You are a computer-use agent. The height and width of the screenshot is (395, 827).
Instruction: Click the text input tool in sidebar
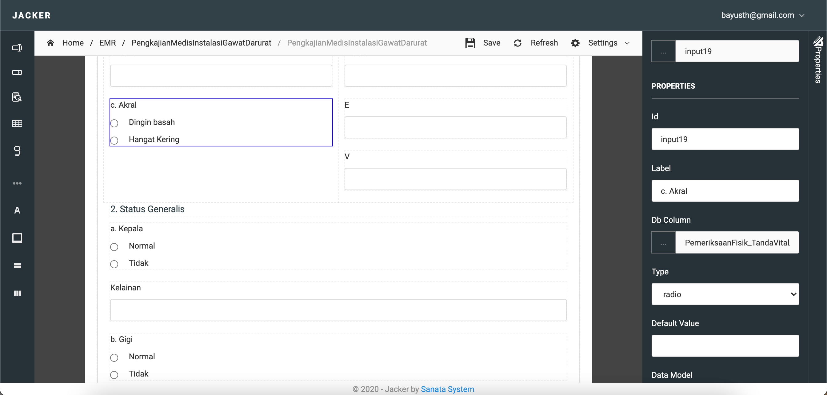(17, 48)
